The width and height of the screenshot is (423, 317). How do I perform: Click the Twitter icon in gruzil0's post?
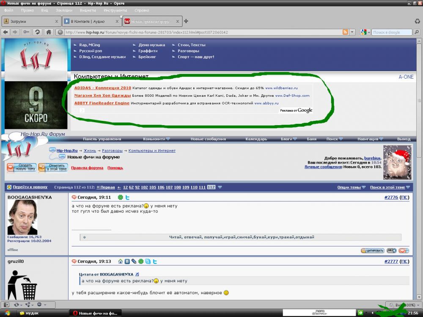(155, 261)
